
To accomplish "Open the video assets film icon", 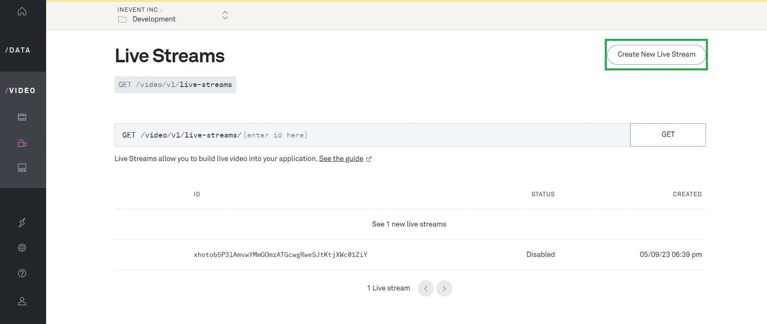I will 22,117.
